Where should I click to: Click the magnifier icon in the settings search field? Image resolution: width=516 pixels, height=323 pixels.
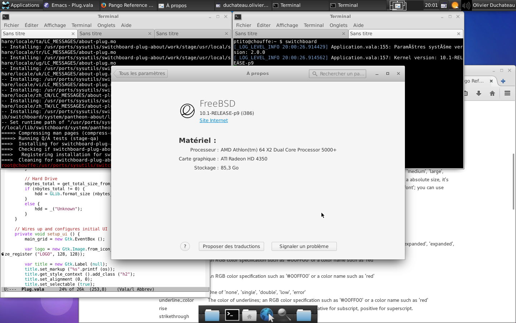315,74
